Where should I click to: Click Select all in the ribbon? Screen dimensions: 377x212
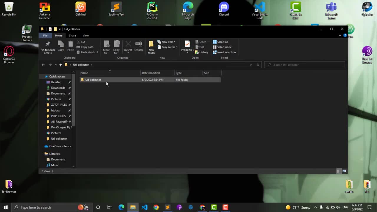click(221, 42)
